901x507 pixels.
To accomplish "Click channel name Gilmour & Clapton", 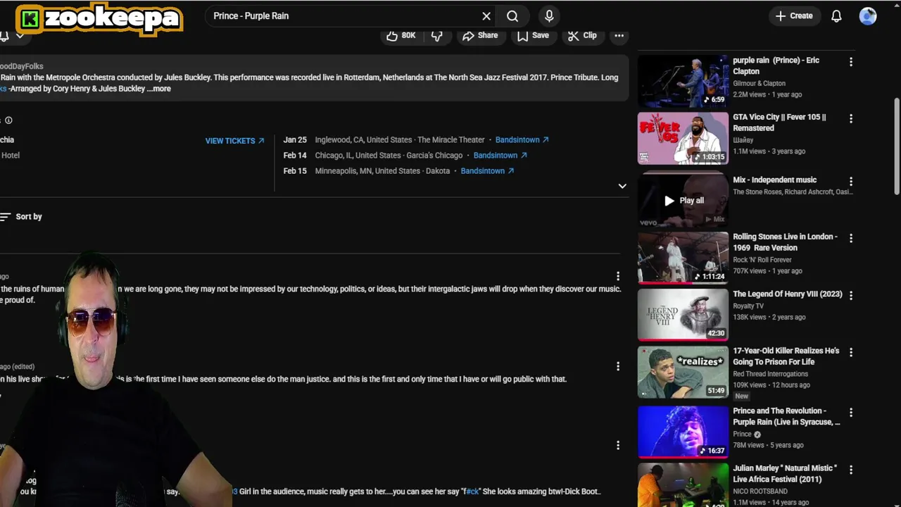I will click(759, 83).
